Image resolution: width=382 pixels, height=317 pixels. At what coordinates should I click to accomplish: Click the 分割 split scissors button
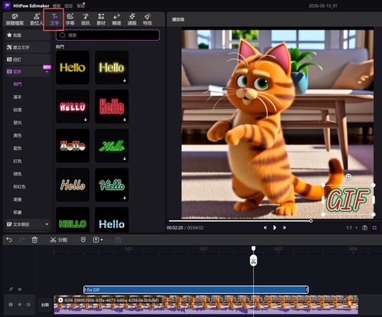pyautogui.click(x=58, y=240)
